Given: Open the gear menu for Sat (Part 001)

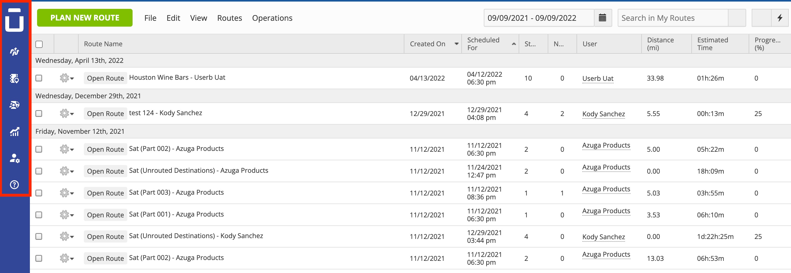Looking at the screenshot, I should click(x=67, y=215).
